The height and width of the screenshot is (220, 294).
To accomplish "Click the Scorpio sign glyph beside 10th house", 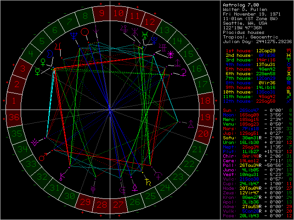I will pos(289,92).
